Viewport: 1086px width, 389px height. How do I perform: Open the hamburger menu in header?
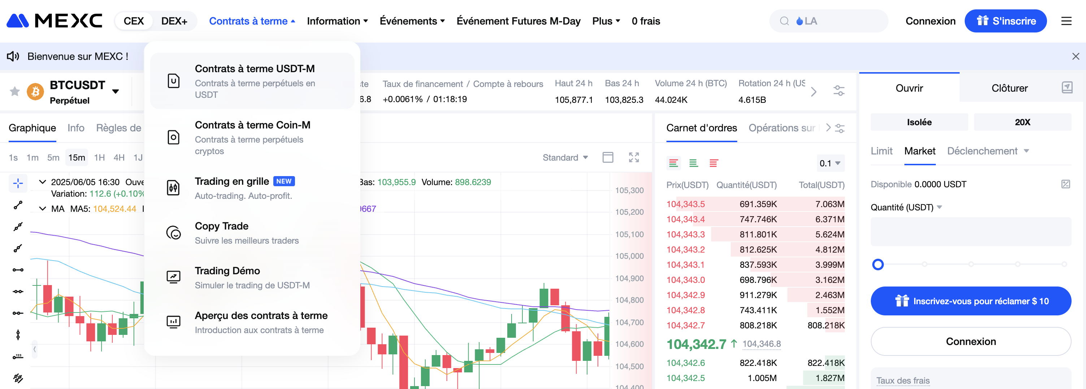(x=1066, y=21)
